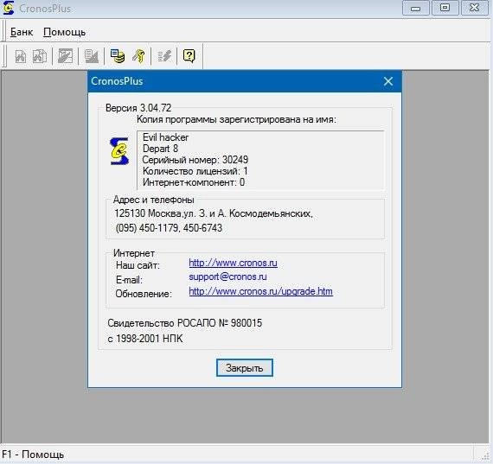This screenshot has width=493, height=464.
Task: Click 'Свидетельство РОСАПО № 980015' text
Action: click(x=185, y=323)
